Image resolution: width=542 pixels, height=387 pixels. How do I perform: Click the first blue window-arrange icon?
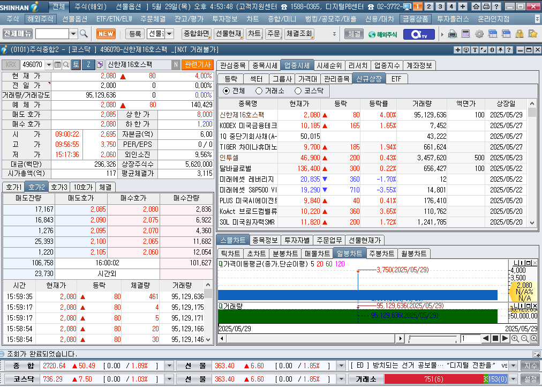coord(493,34)
